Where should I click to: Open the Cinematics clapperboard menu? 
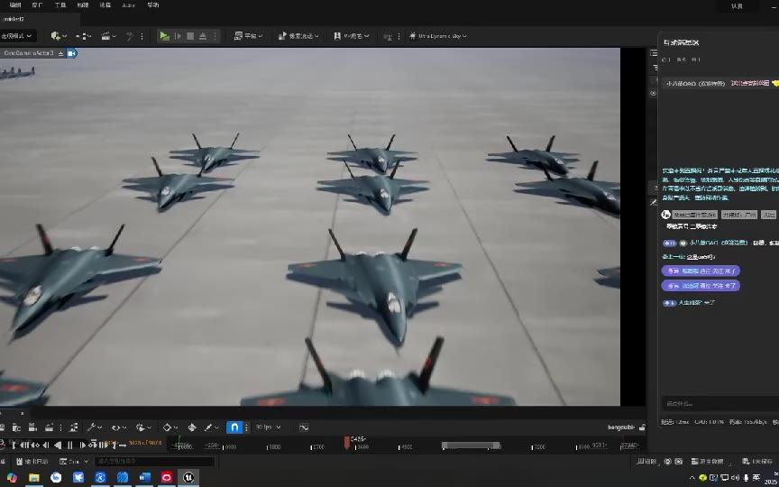109,36
